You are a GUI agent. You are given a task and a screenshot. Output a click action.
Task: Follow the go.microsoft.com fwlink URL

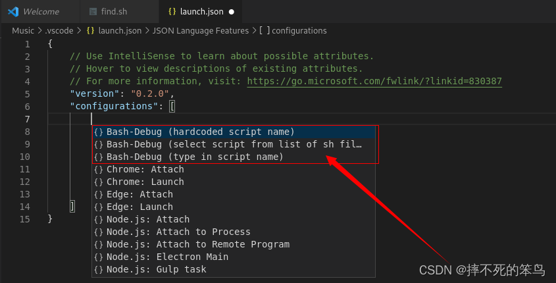tap(374, 81)
